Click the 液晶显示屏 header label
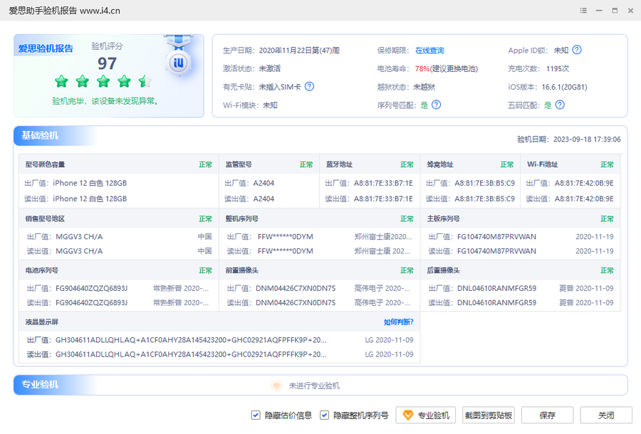641x434 pixels. tap(42, 322)
